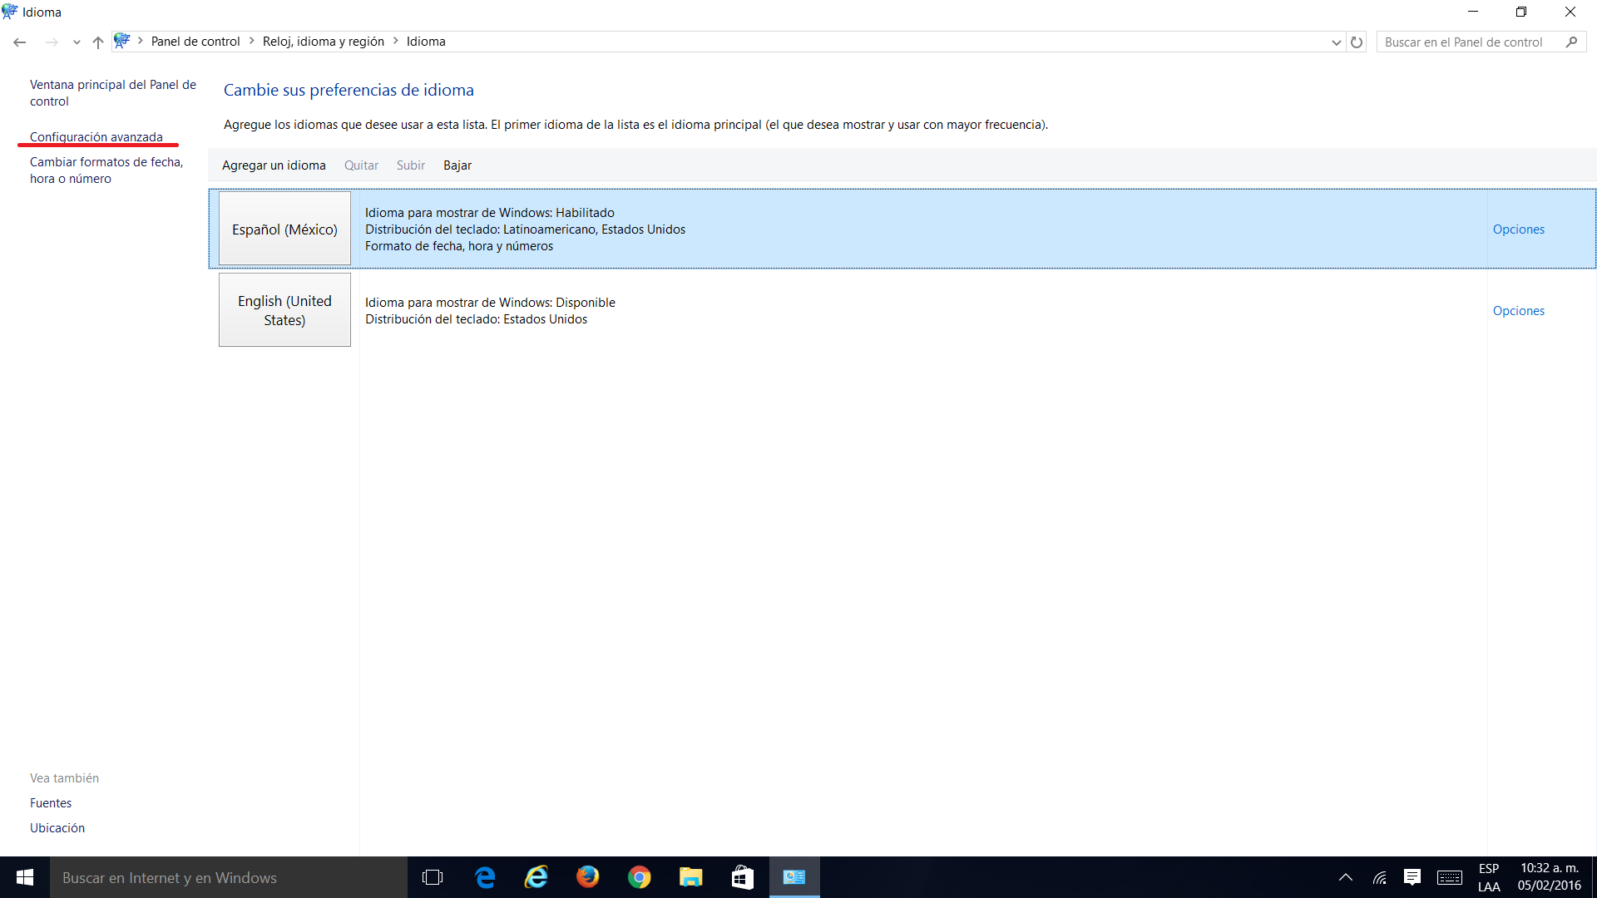Expand the Panel de control breadcrumb arrow
The image size is (1597, 898).
252,41
